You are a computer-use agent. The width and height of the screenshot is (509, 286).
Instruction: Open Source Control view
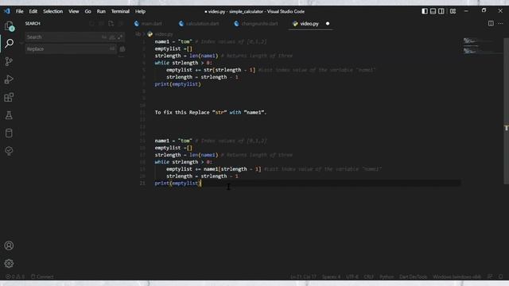tap(9, 61)
